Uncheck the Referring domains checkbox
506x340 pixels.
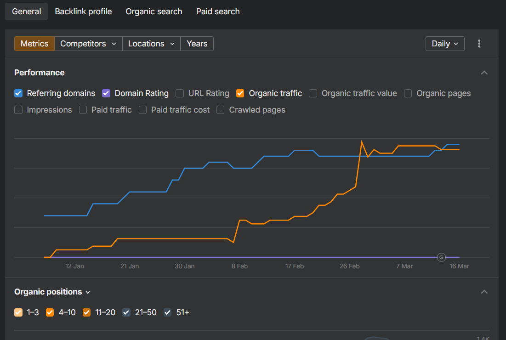18,93
